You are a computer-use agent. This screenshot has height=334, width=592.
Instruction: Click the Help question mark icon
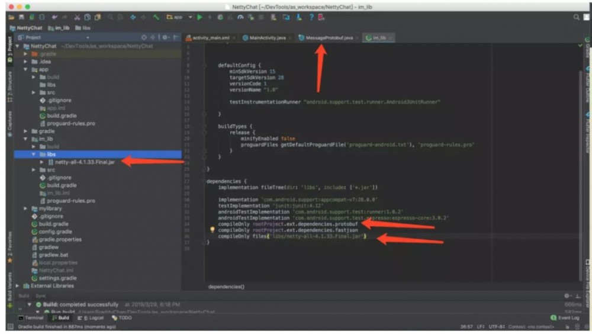pyautogui.click(x=311, y=17)
